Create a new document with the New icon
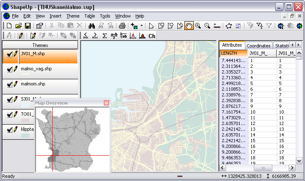 click(9, 26)
